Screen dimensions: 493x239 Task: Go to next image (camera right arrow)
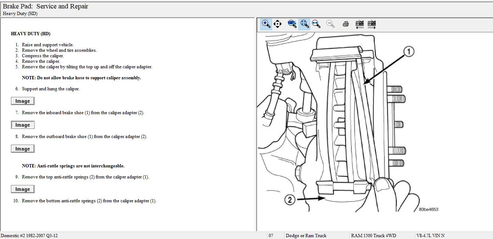click(372, 24)
